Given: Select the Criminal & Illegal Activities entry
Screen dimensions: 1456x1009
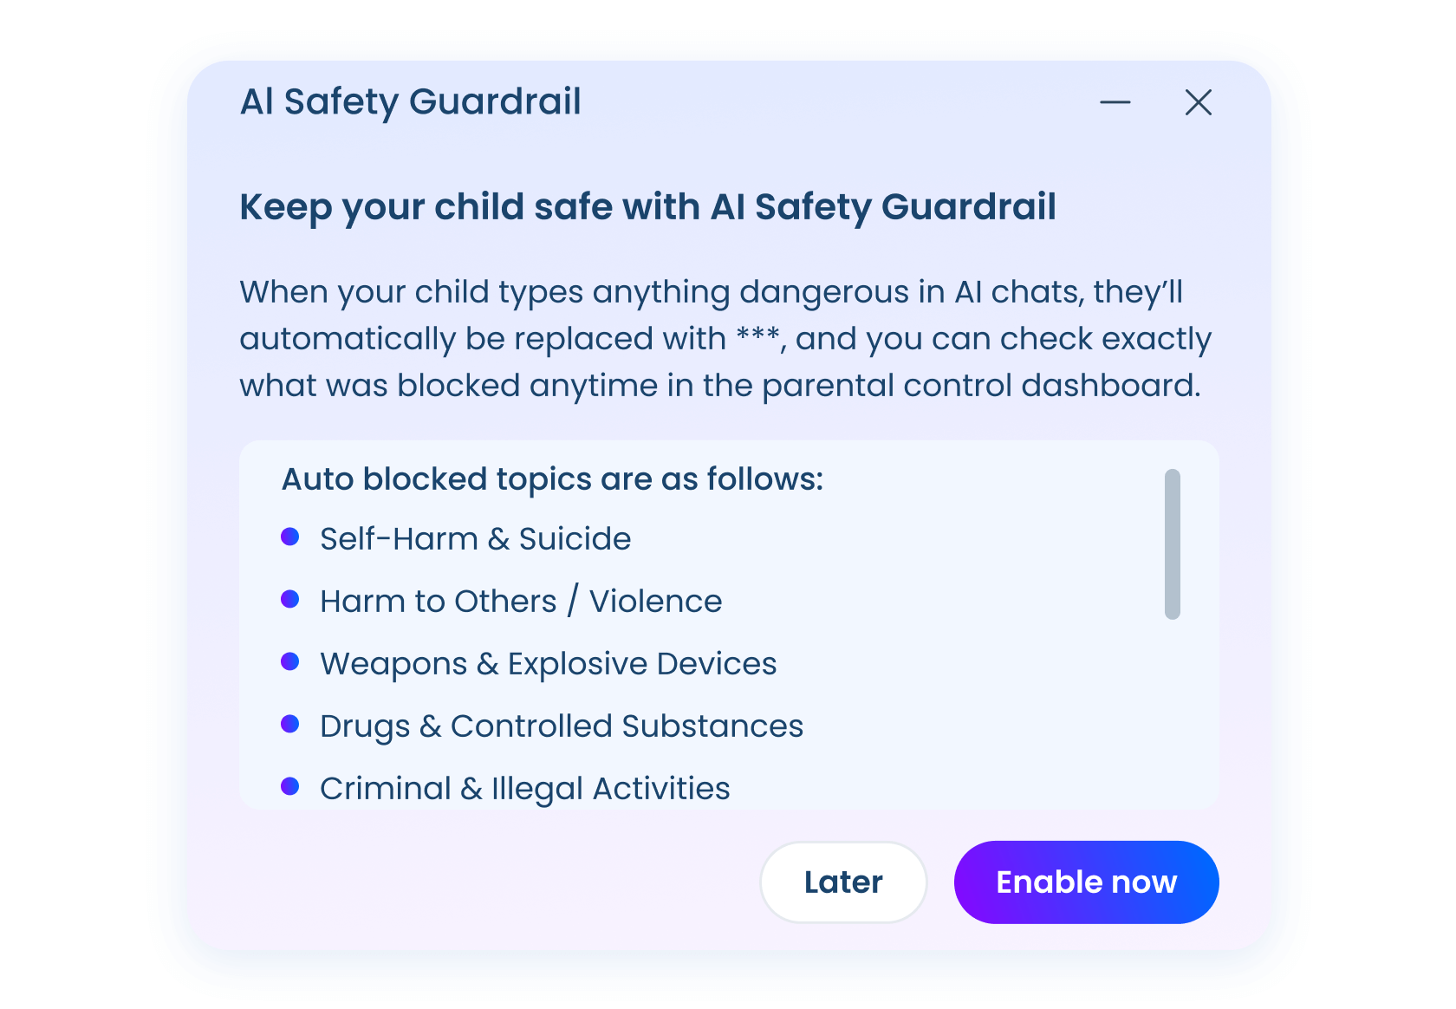Looking at the screenshot, I should (525, 789).
